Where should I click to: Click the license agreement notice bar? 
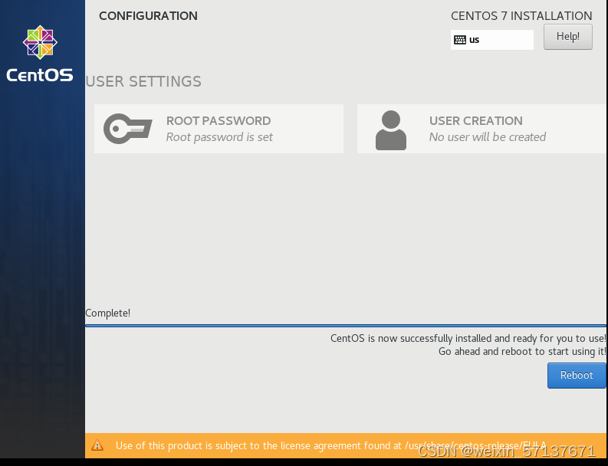coord(346,445)
